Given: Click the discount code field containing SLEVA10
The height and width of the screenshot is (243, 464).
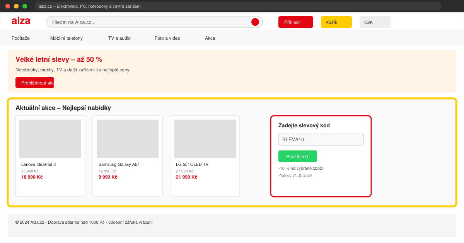Looking at the screenshot, I should (x=321, y=139).
